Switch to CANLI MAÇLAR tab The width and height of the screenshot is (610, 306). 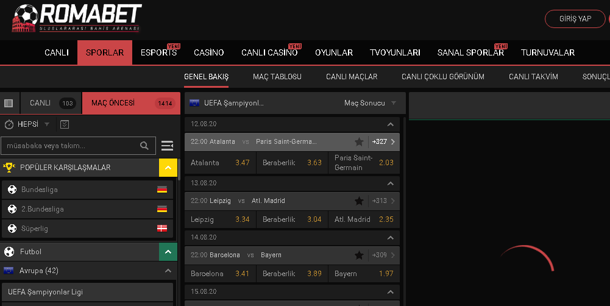coord(352,77)
